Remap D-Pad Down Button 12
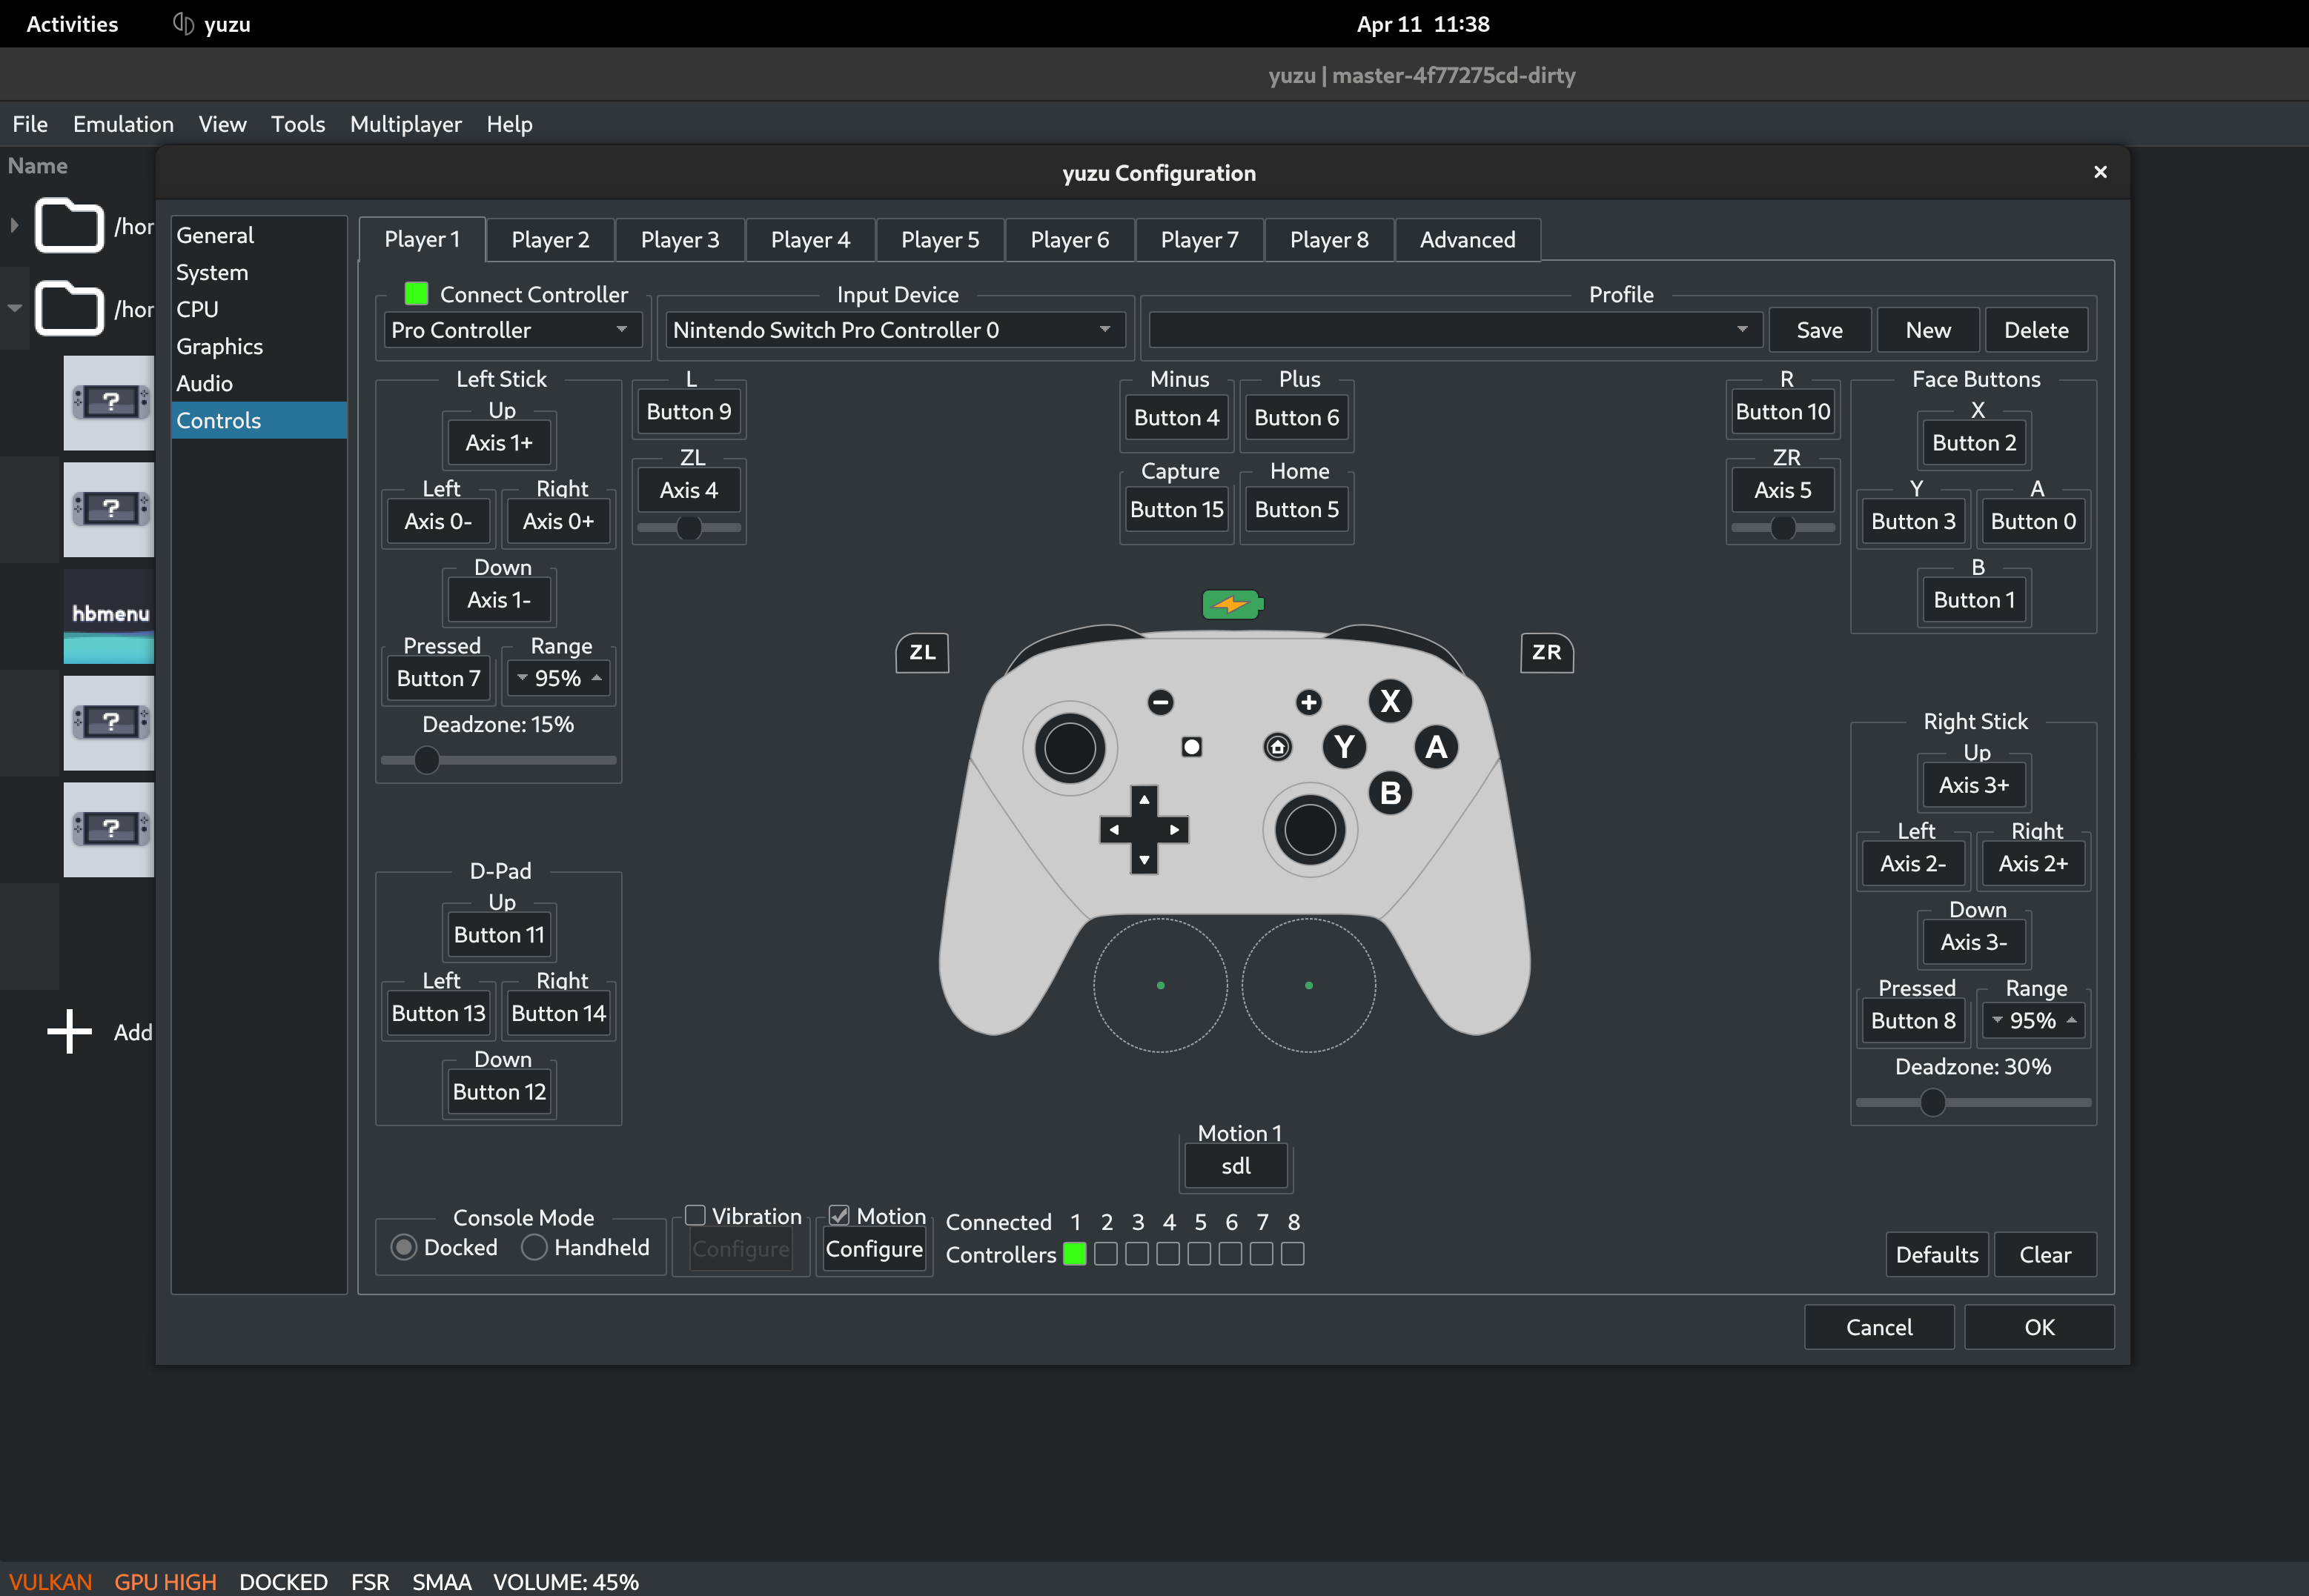Screen dimensions: 2309x1596 point(499,1091)
